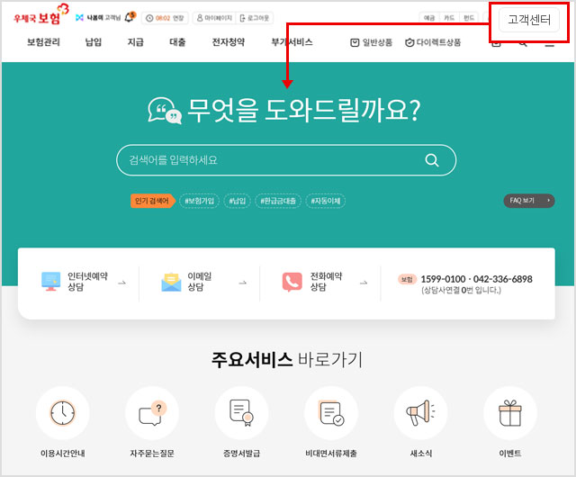Click the 비대면서류제출 caption text
This screenshot has width=576, height=477.
(x=331, y=454)
